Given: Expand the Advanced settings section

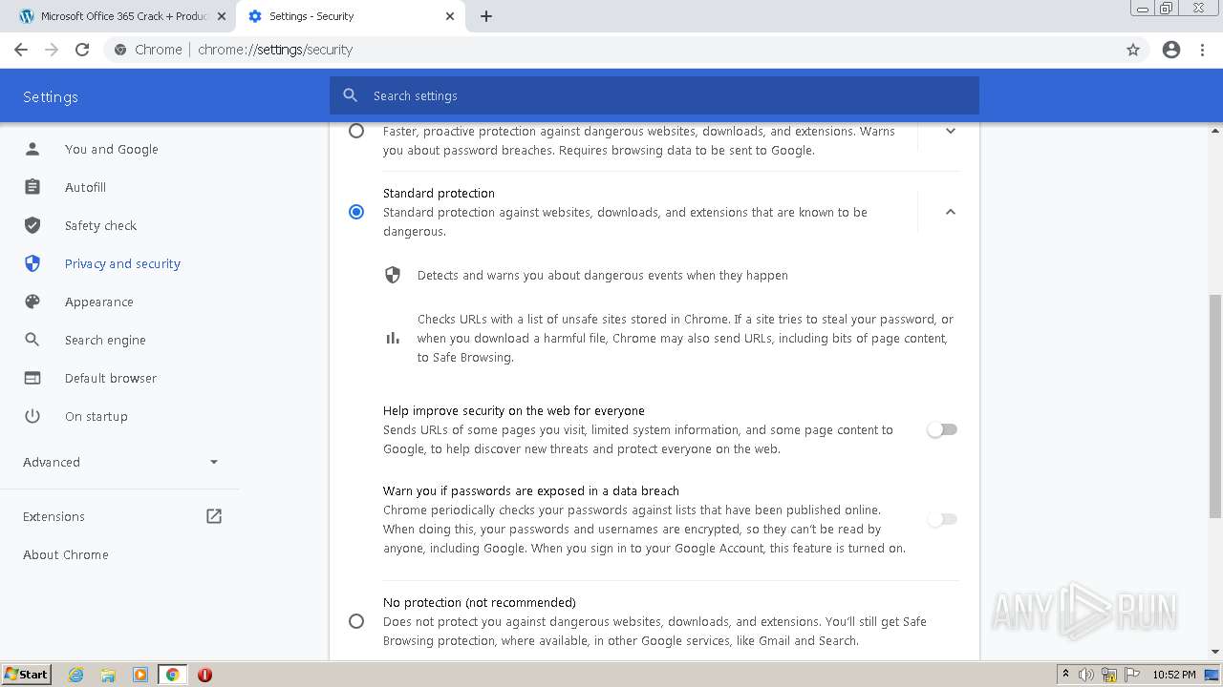Looking at the screenshot, I should [x=120, y=462].
